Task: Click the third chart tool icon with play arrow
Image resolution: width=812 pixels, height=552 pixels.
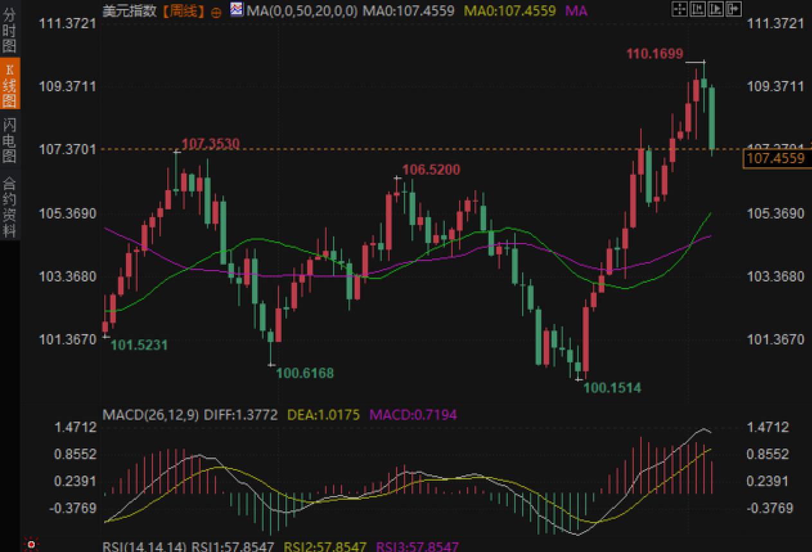Action: (x=715, y=9)
